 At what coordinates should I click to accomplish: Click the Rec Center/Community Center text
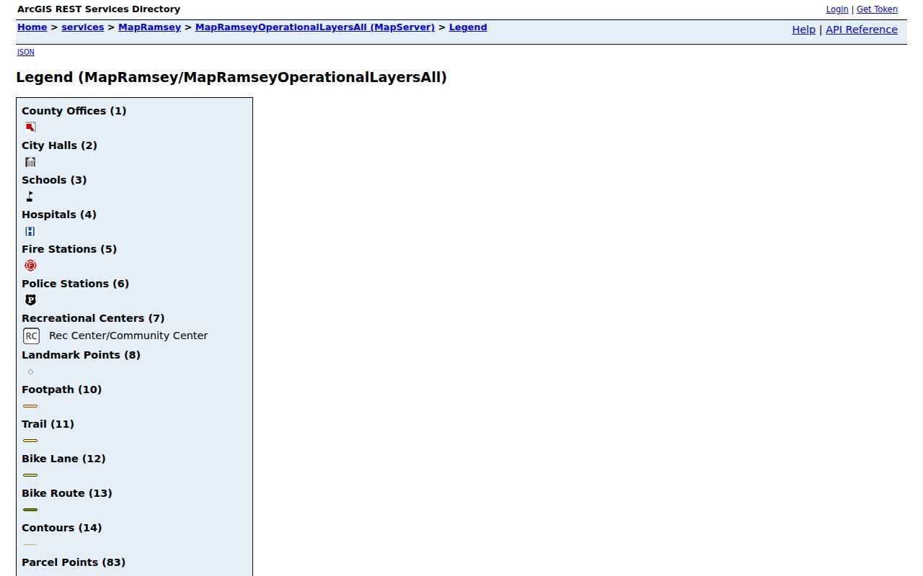[x=128, y=336]
